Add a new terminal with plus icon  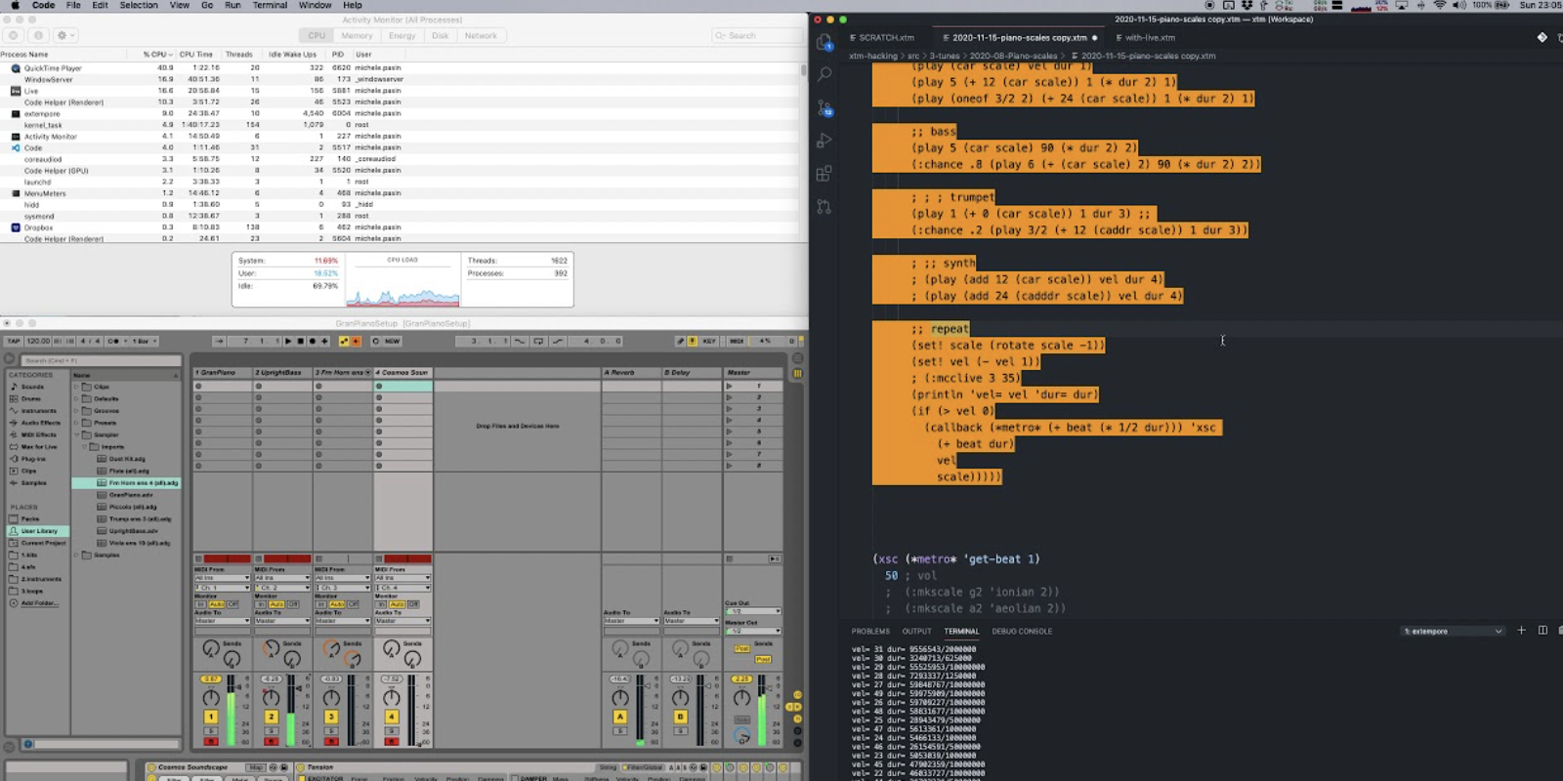pos(1521,631)
